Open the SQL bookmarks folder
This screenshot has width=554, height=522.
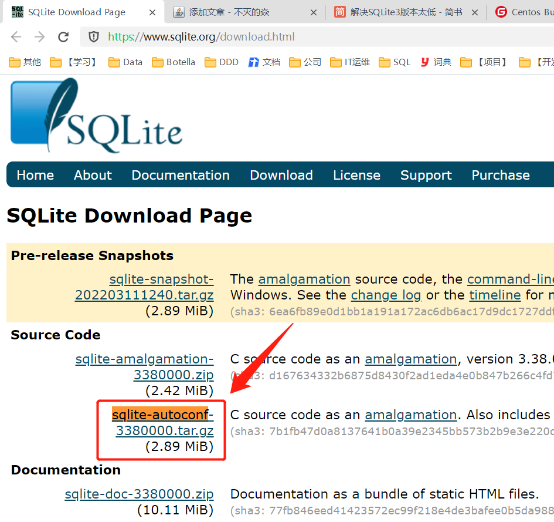pos(395,62)
